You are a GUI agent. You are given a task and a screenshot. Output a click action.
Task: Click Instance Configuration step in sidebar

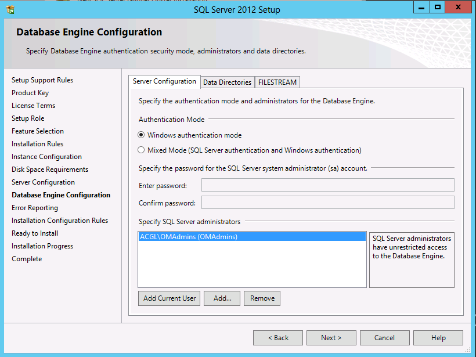click(x=47, y=157)
